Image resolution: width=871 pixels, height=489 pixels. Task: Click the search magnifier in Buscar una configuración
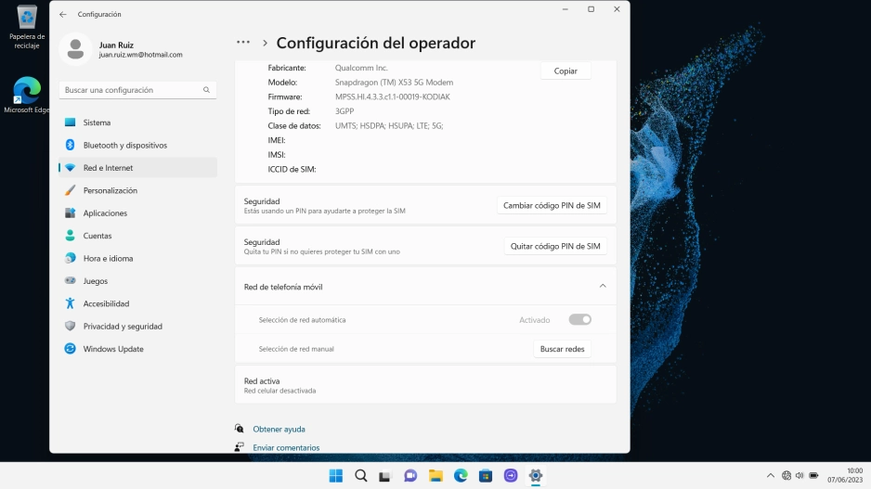[x=207, y=90]
